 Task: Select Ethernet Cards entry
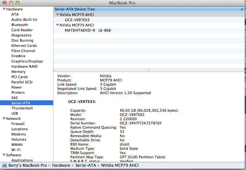pos(24,46)
